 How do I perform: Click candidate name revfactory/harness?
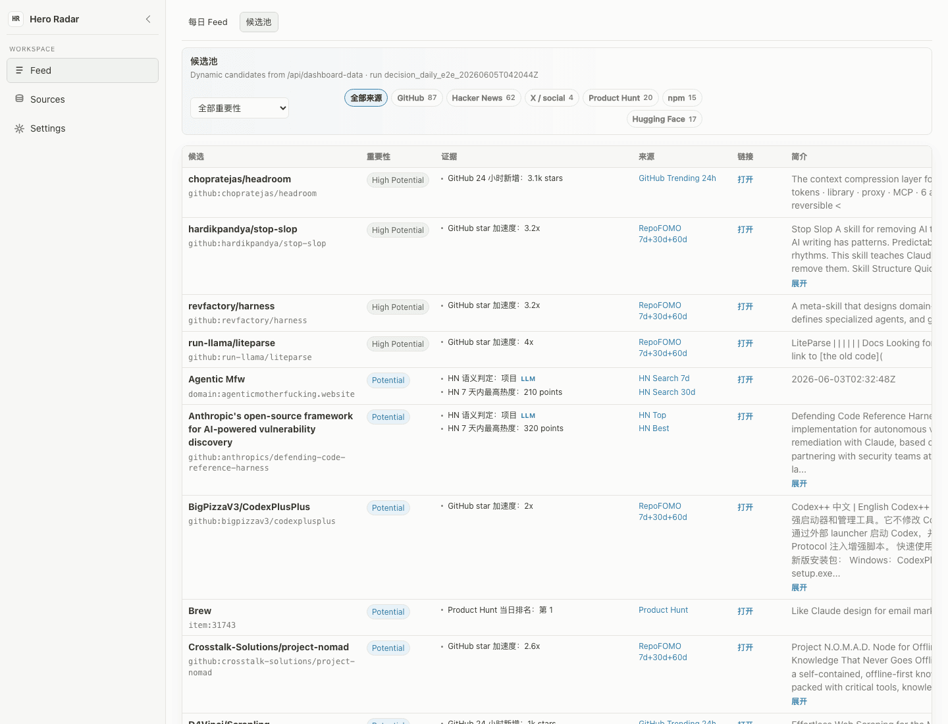point(232,306)
